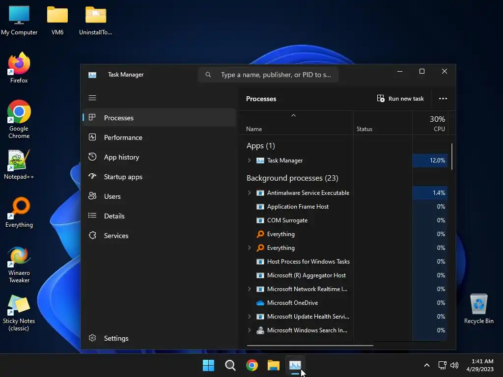This screenshot has width=503, height=377.
Task: Switch to the Users page
Action: (x=160, y=196)
